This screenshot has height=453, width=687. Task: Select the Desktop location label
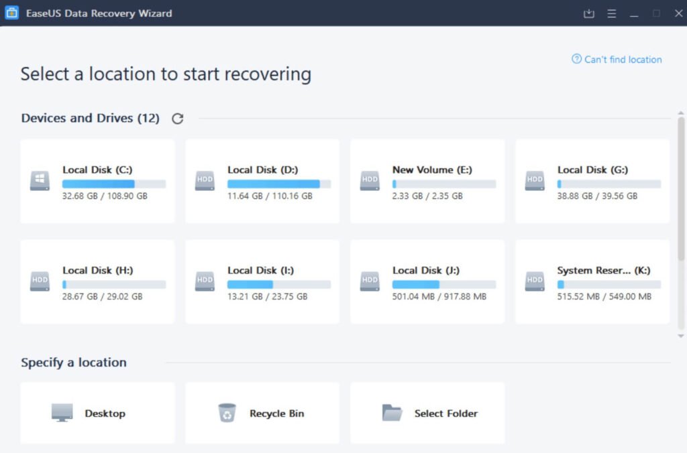tap(105, 413)
